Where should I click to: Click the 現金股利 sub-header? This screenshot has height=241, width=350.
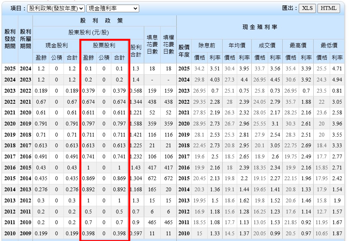56,46
